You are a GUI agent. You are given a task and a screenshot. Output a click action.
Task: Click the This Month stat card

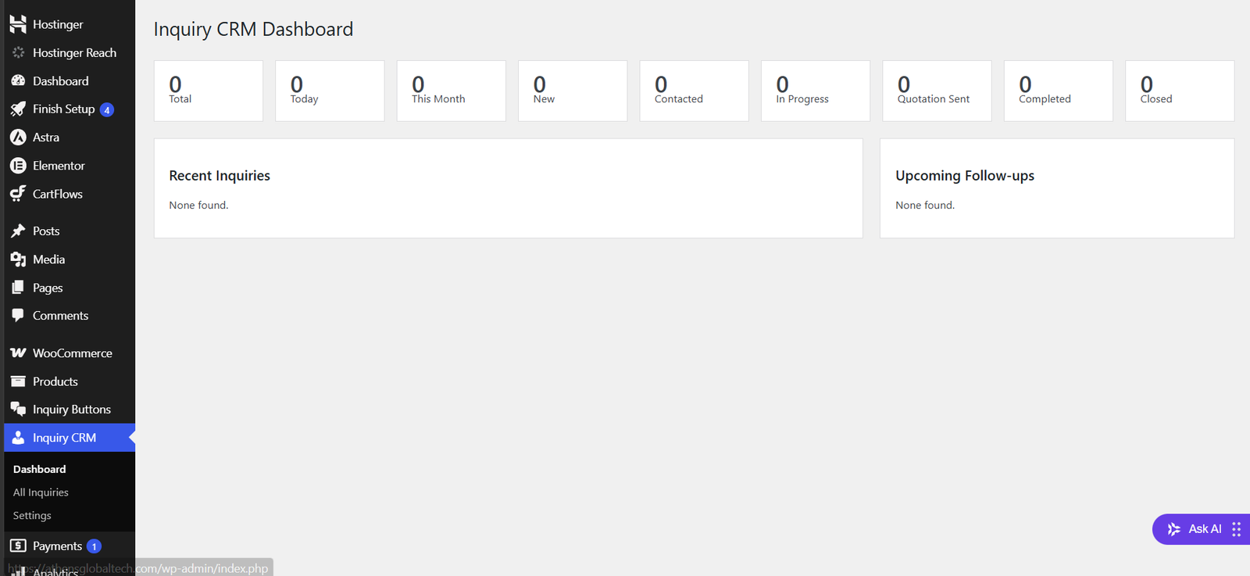pos(452,91)
